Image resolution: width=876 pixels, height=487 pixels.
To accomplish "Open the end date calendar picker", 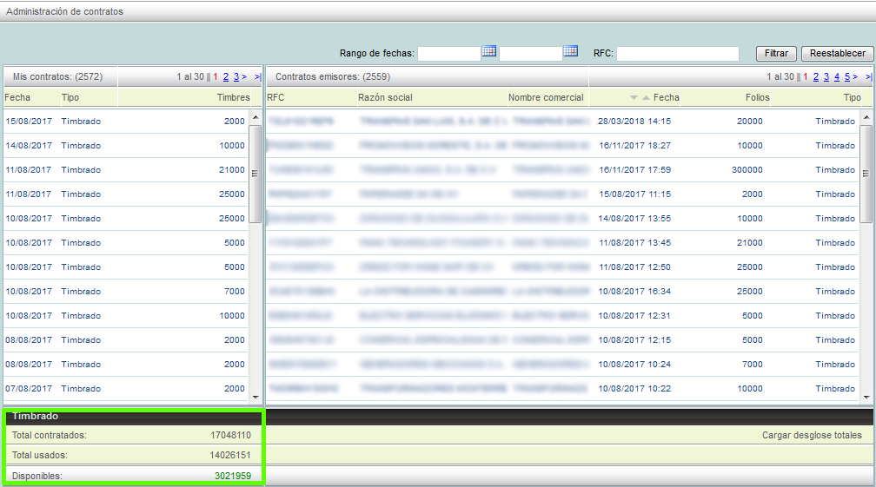I will (570, 52).
